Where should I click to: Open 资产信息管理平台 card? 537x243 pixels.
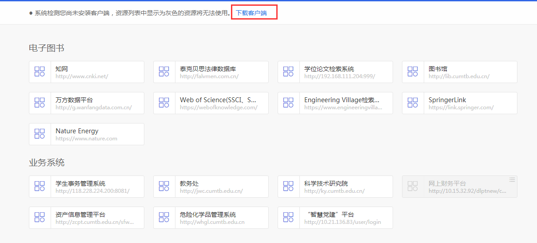(80, 215)
